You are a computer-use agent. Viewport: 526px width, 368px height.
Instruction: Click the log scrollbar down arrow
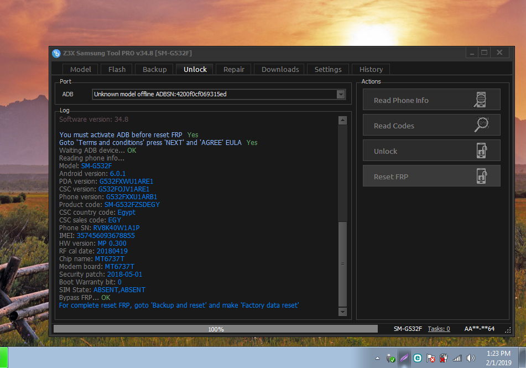pos(342,312)
